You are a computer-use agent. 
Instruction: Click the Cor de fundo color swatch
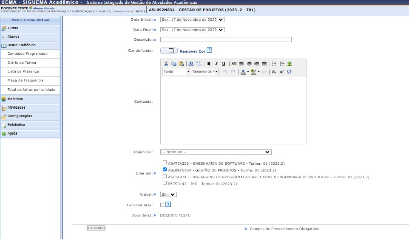(x=169, y=51)
